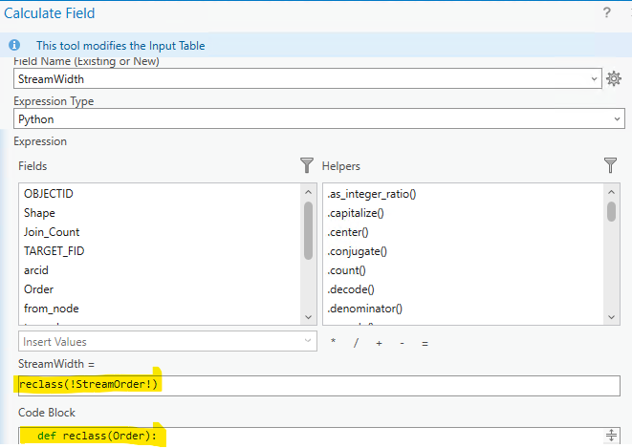Click the help question mark icon
Screen dimensions: 632x448
[606, 13]
